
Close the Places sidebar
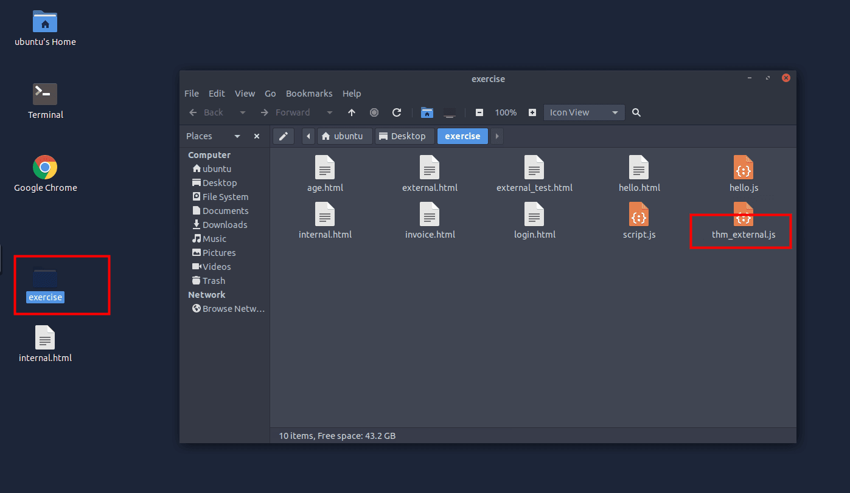(x=257, y=136)
